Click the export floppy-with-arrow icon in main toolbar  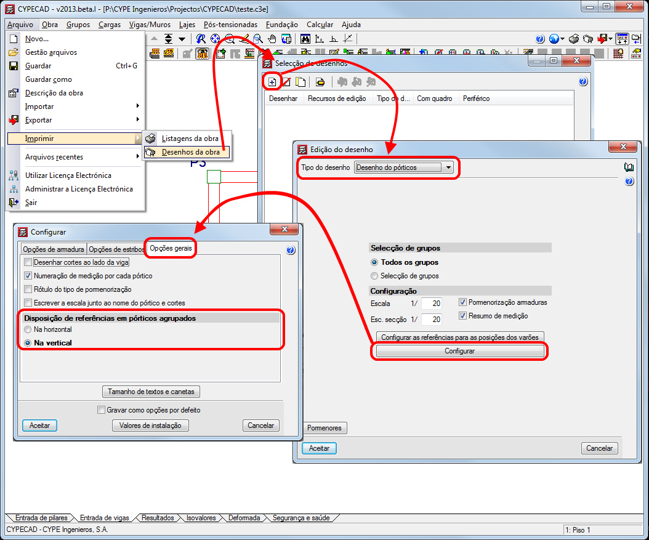602,39
